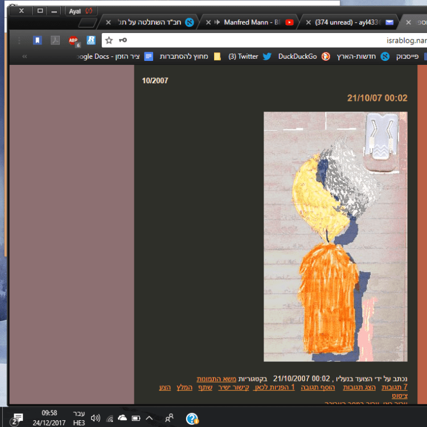Switch to the Manfred Mann YouTube tab
The height and width of the screenshot is (427, 427).
pos(251,22)
